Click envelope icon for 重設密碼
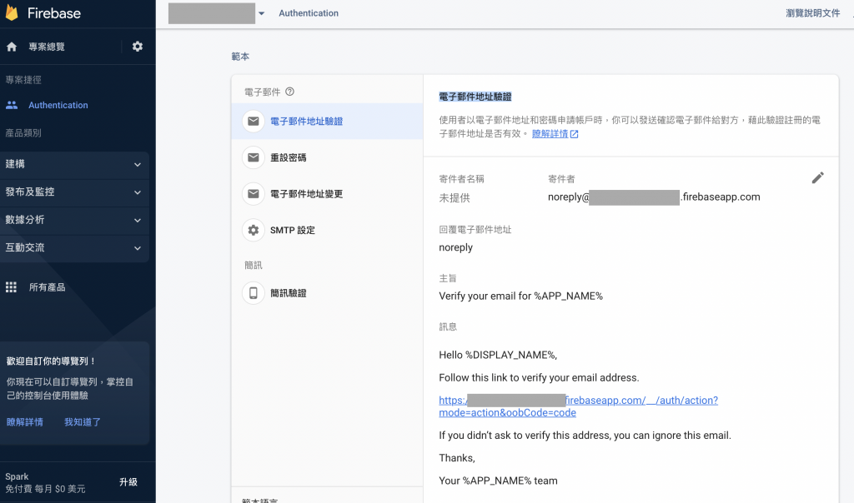Viewport: 854px width, 503px height. [254, 157]
